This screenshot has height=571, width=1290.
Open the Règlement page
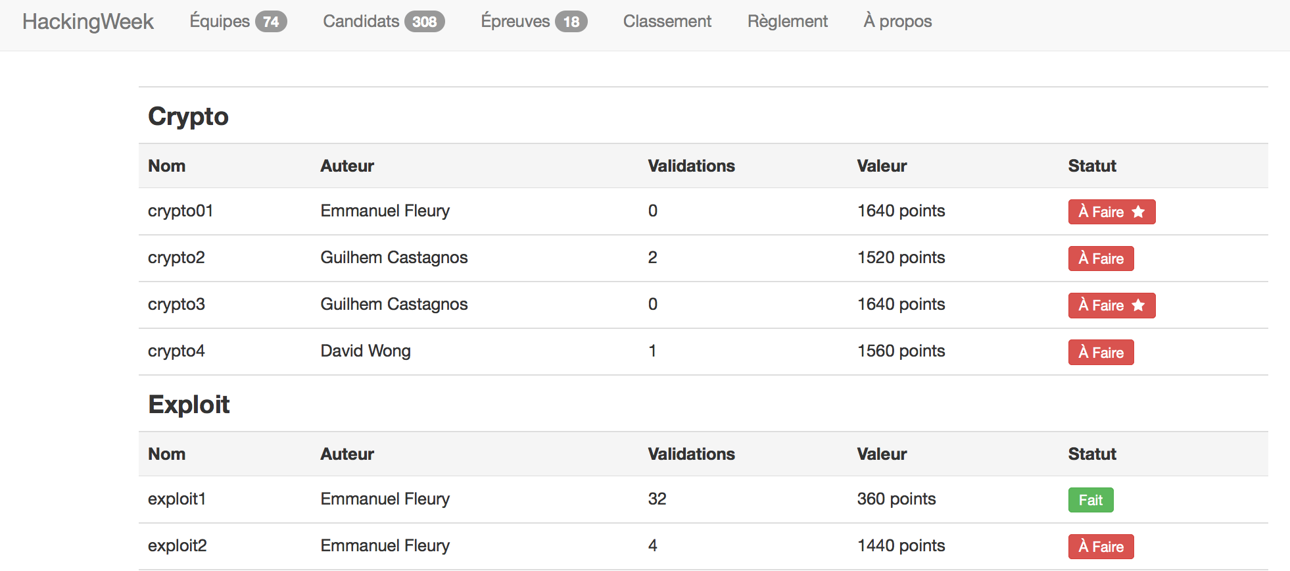787,22
